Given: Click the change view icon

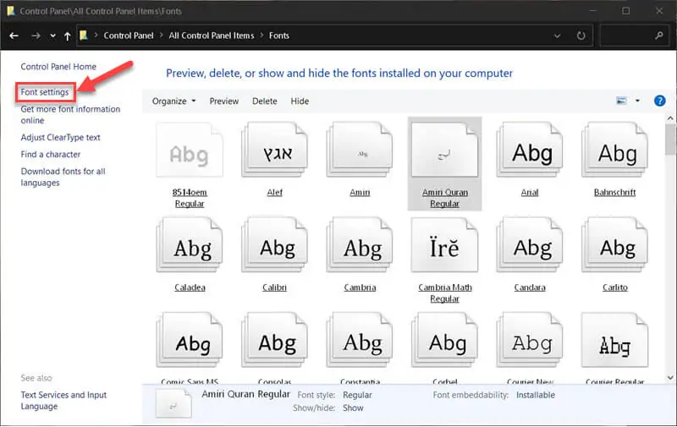Looking at the screenshot, I should tap(621, 101).
